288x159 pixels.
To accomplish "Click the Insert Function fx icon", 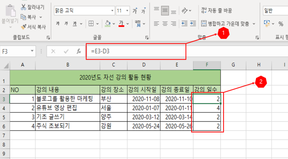I will point(79,51).
